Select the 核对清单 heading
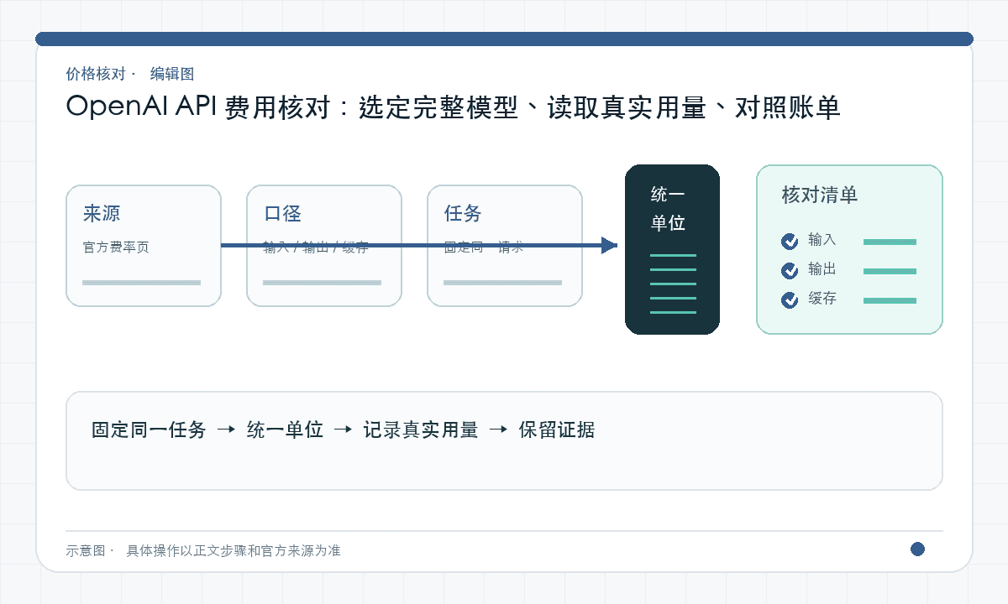 click(x=820, y=195)
